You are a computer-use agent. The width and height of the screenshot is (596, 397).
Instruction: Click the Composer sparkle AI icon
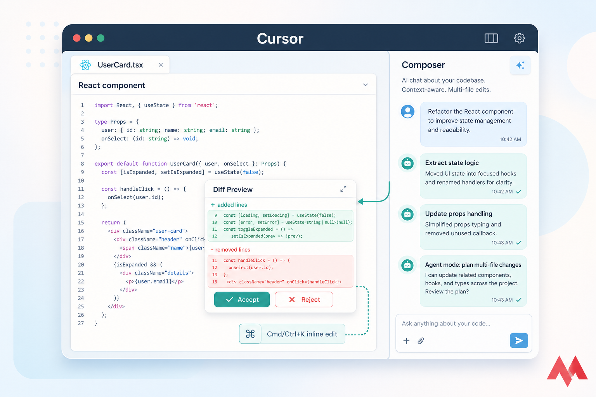pos(520,65)
